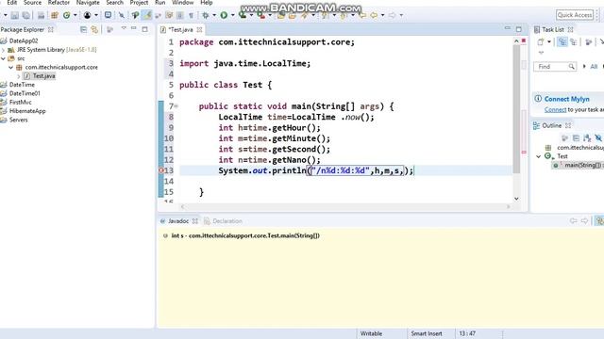
Task: Click Collapse All in Package Explorer
Action: (x=83, y=29)
